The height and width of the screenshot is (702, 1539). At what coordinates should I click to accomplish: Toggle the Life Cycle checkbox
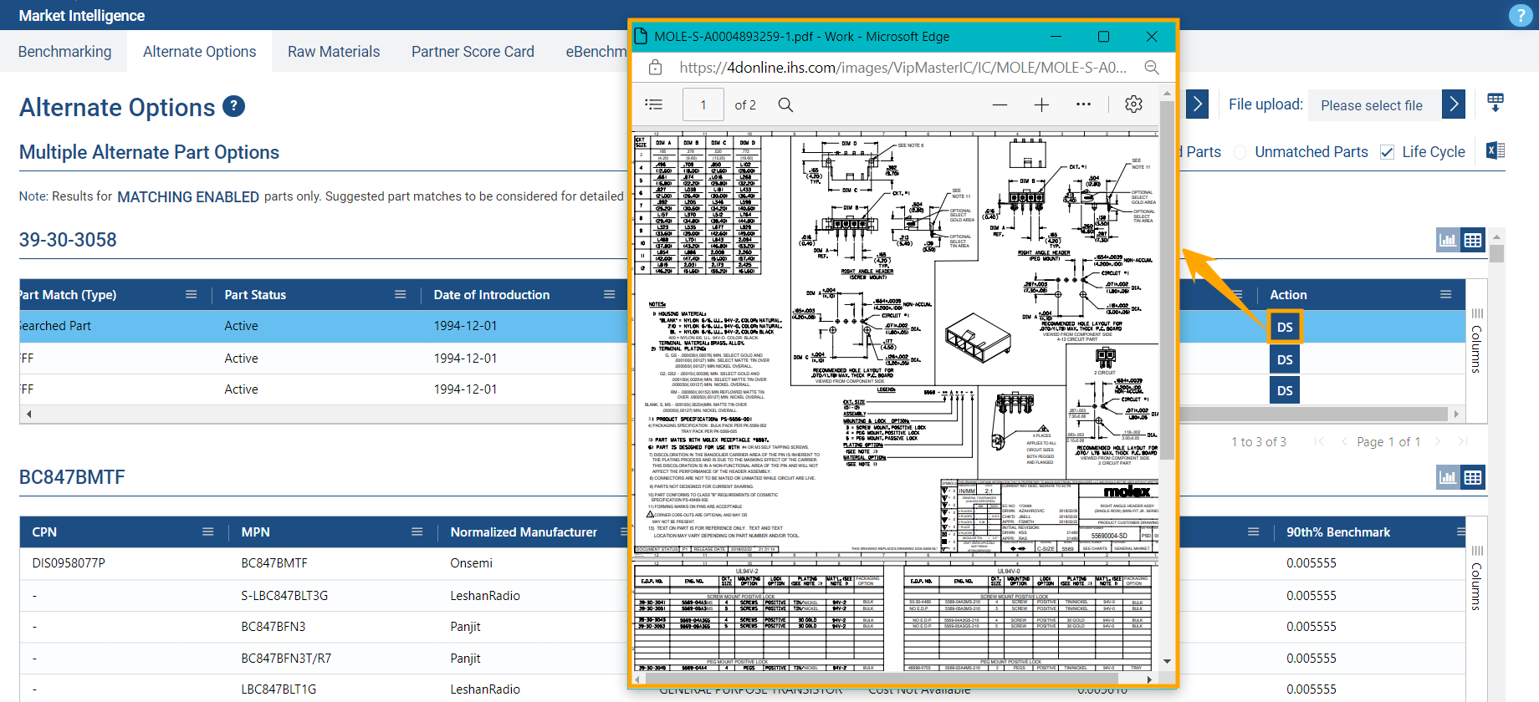click(x=1387, y=152)
